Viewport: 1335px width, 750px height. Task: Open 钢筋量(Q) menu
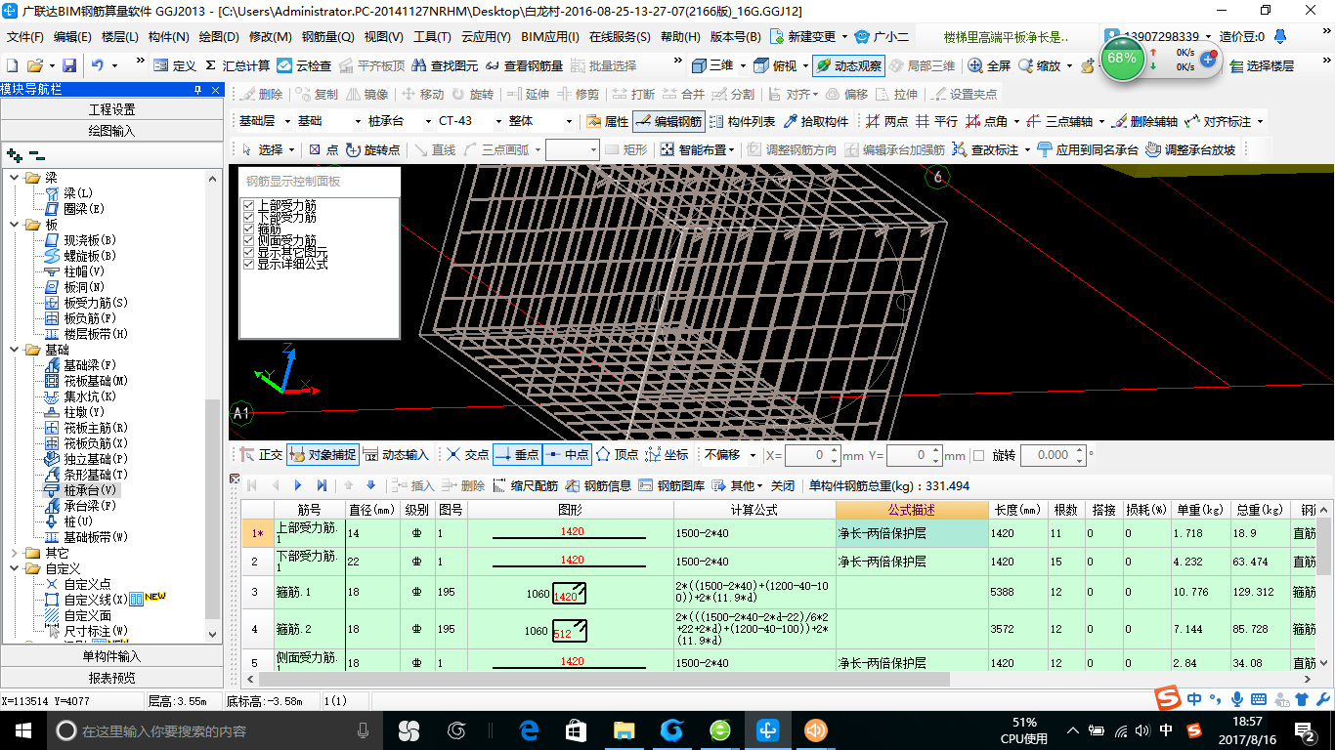tap(327, 37)
